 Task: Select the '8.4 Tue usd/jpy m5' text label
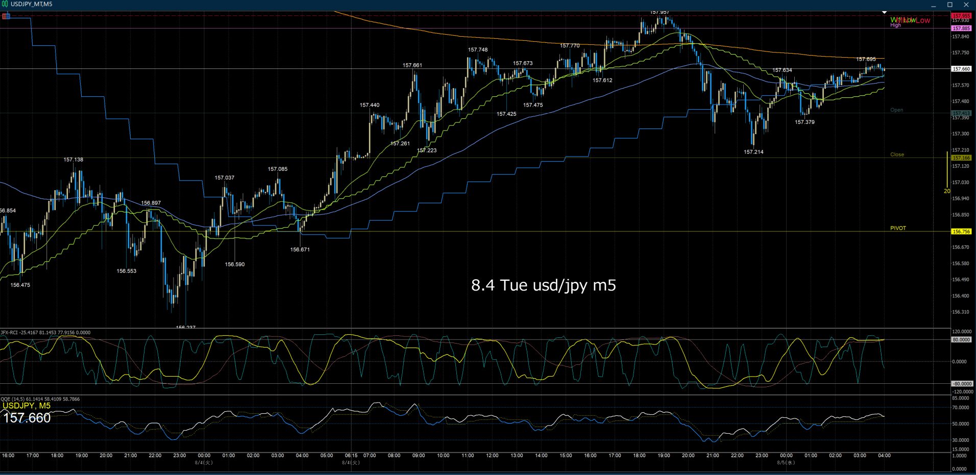tap(543, 285)
